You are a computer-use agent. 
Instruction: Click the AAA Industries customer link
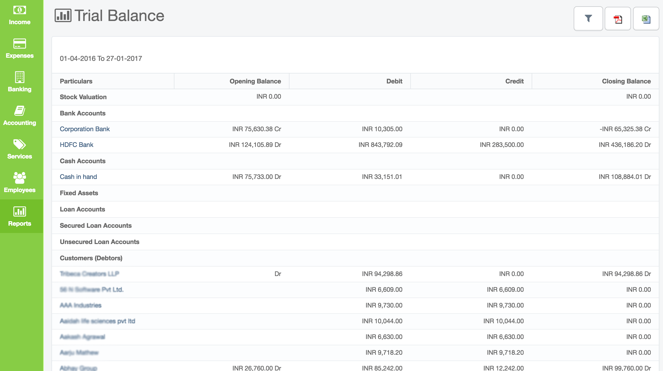pos(80,305)
